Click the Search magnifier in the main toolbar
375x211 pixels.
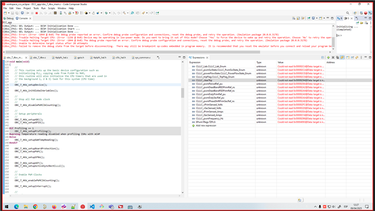[x=347, y=13]
